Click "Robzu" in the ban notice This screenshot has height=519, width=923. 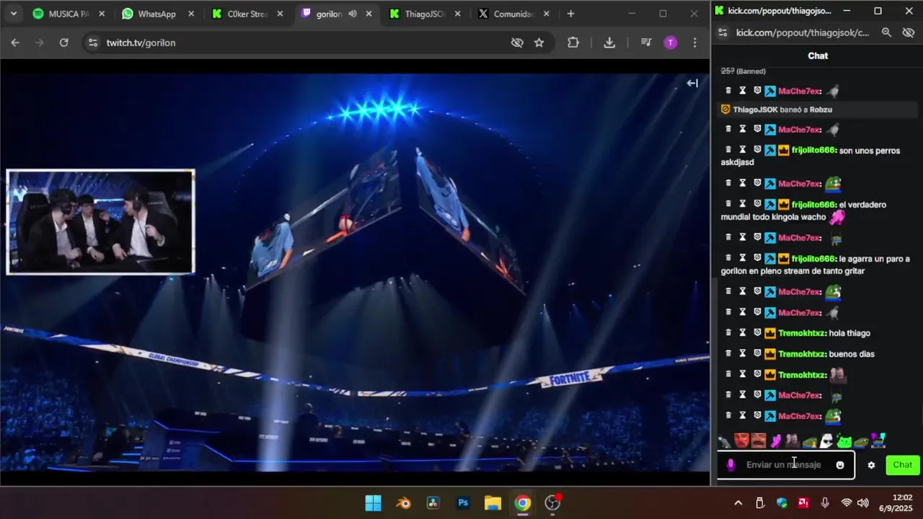pos(821,110)
